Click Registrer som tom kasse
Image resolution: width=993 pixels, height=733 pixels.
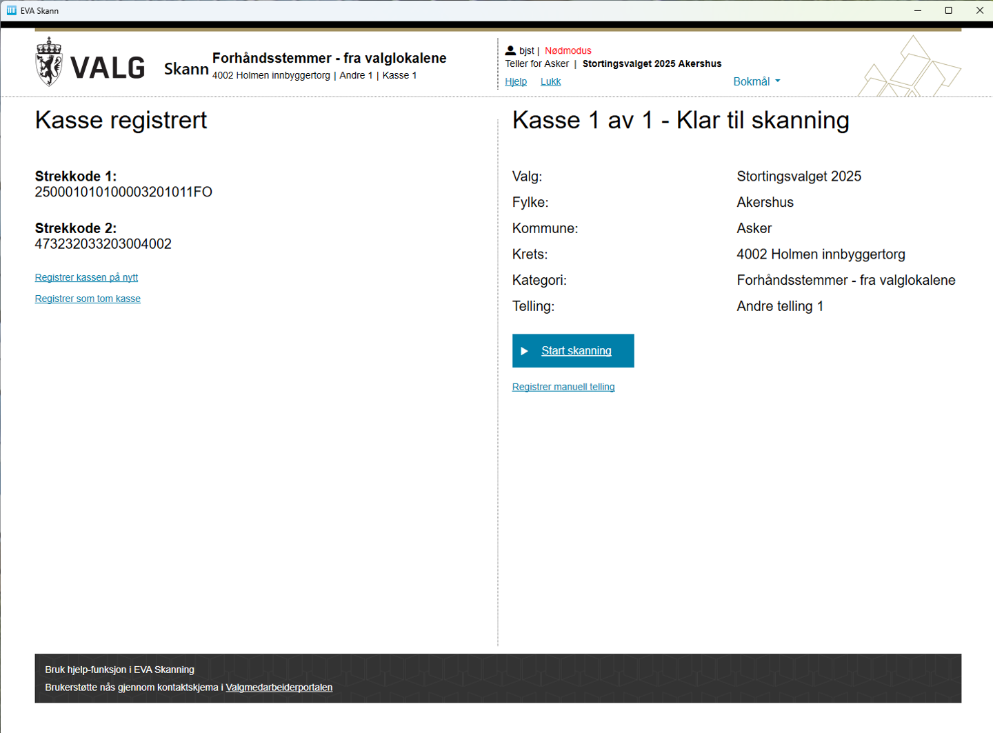pos(88,299)
